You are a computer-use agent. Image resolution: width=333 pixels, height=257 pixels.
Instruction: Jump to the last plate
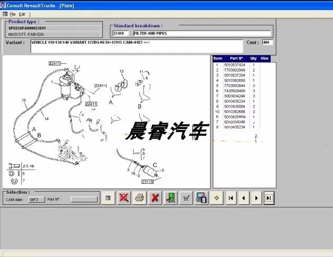(269, 198)
